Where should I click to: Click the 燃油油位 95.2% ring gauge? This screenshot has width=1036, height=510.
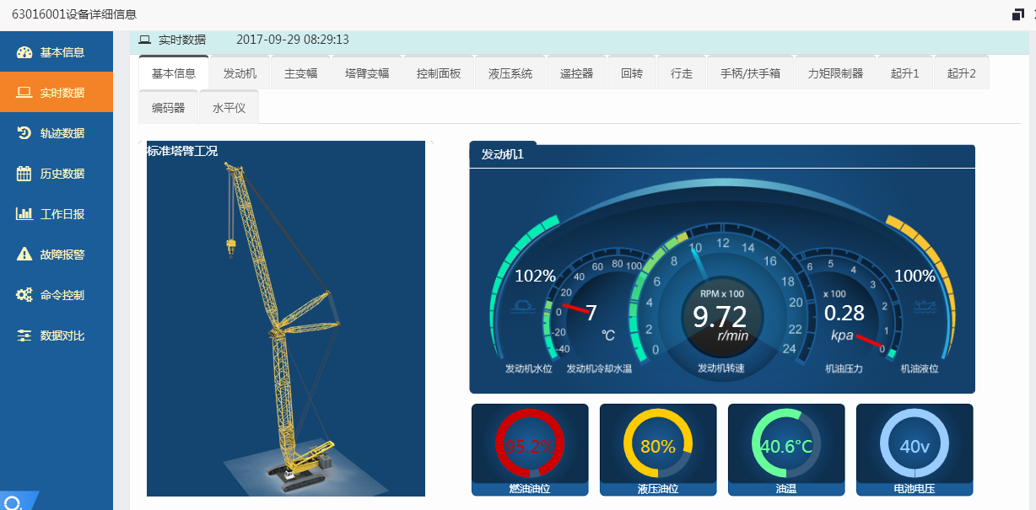click(x=529, y=444)
